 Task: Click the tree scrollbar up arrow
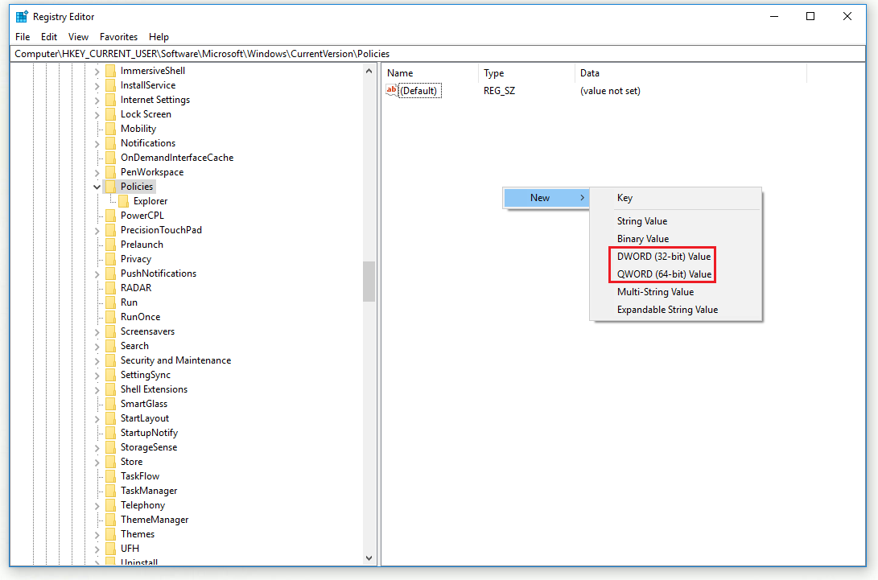[x=369, y=71]
